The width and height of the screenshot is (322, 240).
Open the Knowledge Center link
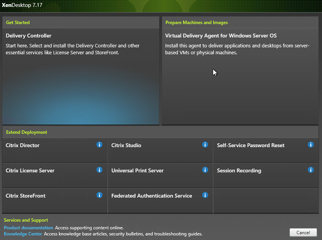[x=23, y=234]
